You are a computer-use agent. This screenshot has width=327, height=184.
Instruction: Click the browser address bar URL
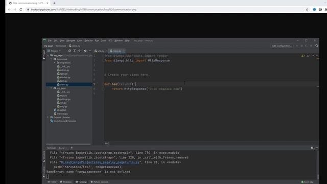pos(84,10)
